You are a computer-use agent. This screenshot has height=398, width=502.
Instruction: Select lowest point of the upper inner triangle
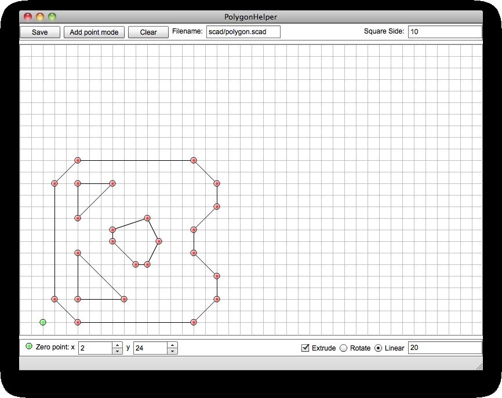pos(78,218)
